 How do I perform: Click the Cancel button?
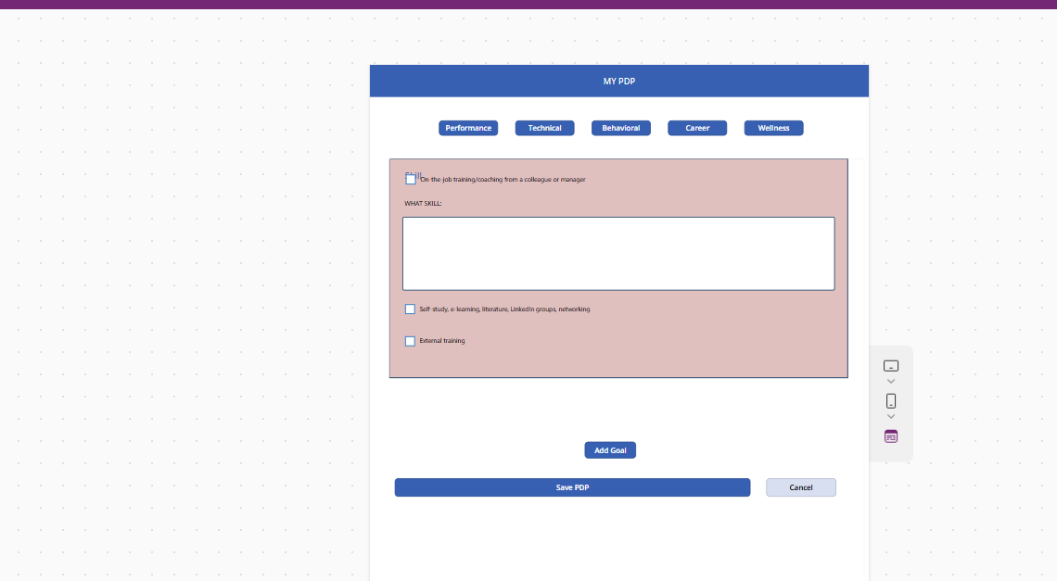(800, 487)
